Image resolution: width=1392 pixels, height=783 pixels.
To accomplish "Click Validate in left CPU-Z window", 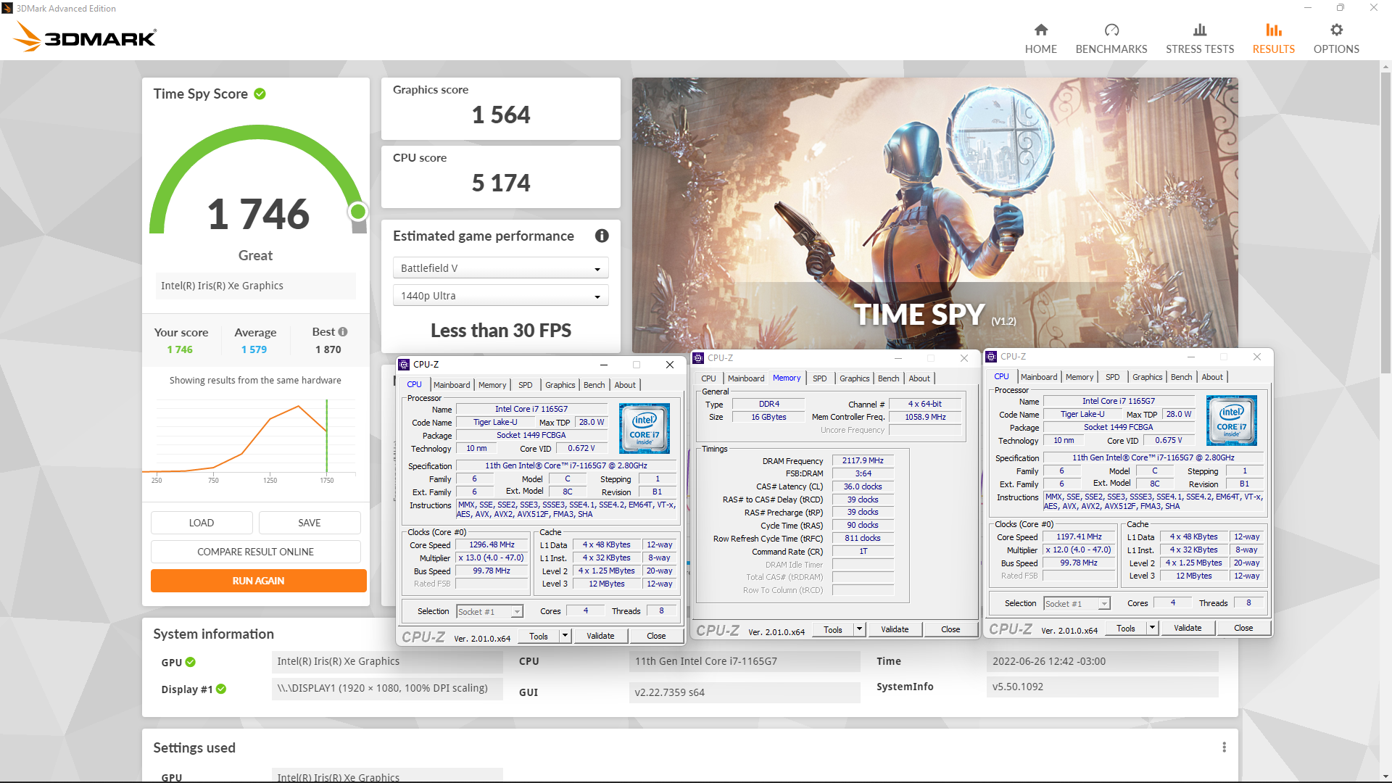I will [x=600, y=636].
